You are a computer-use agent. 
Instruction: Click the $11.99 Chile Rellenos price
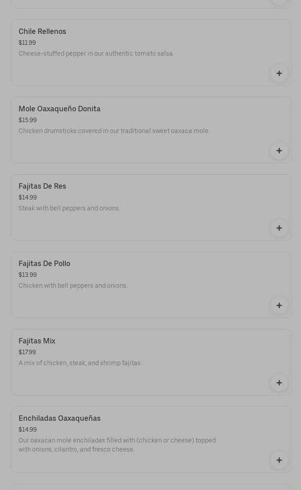(27, 43)
